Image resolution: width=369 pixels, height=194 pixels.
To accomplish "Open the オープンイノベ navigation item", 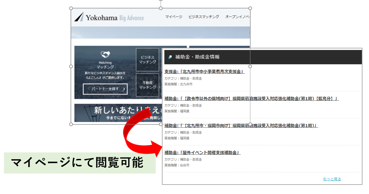I will (237, 17).
